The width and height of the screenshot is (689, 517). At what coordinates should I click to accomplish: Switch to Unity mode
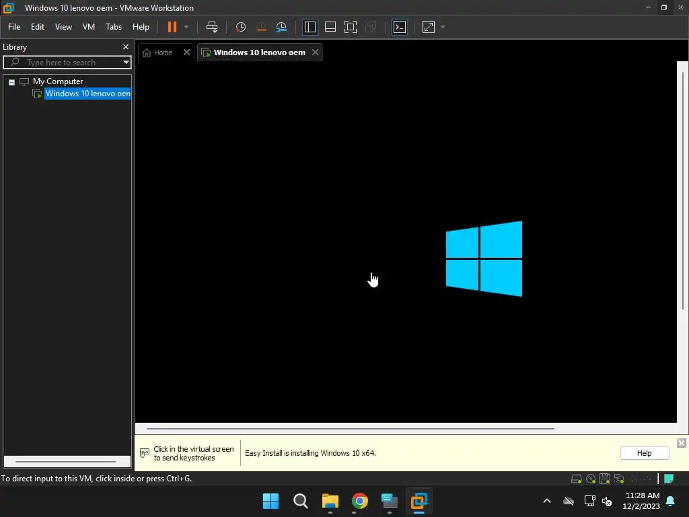click(x=371, y=27)
